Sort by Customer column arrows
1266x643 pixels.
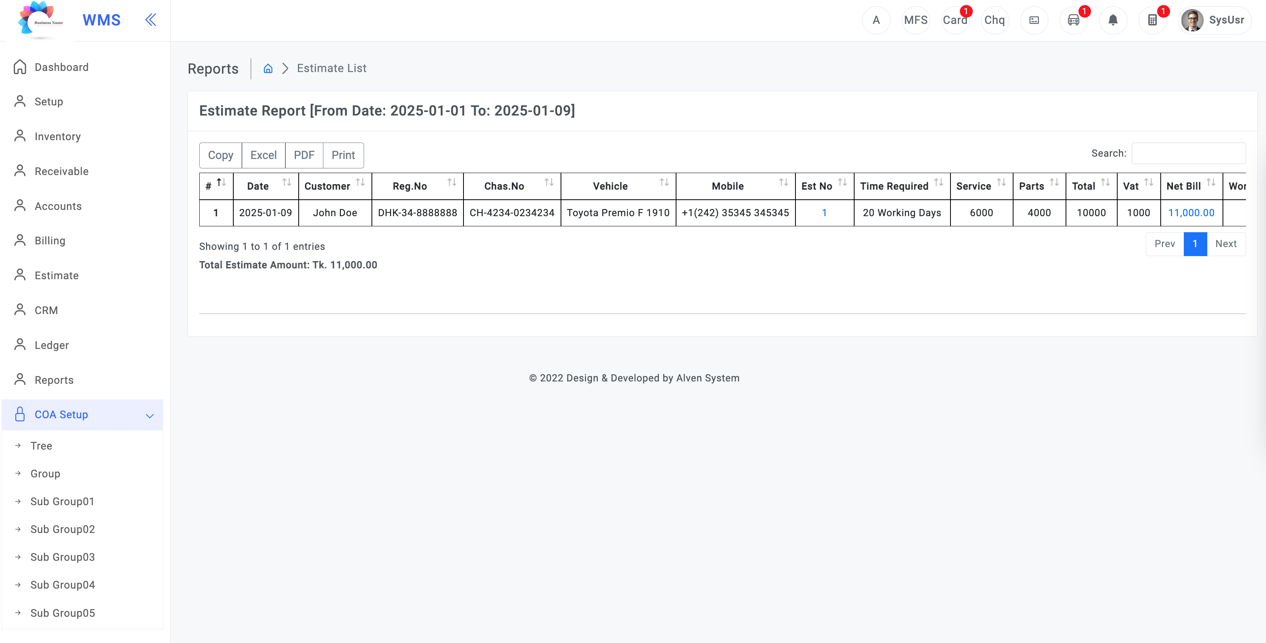pos(360,182)
